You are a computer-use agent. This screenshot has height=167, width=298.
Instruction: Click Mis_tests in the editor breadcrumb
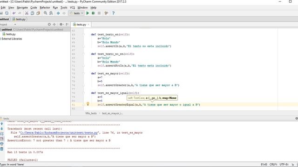tap(91, 113)
